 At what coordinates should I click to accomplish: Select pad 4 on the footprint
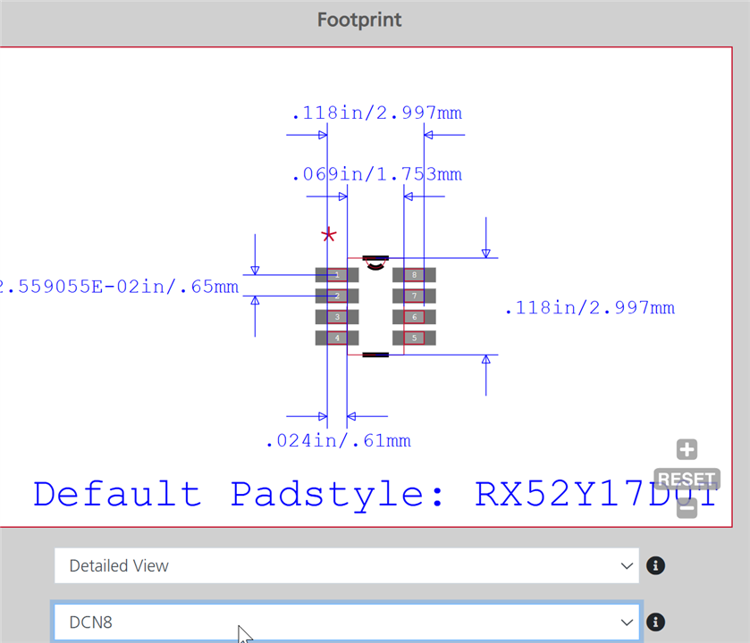pos(337,338)
